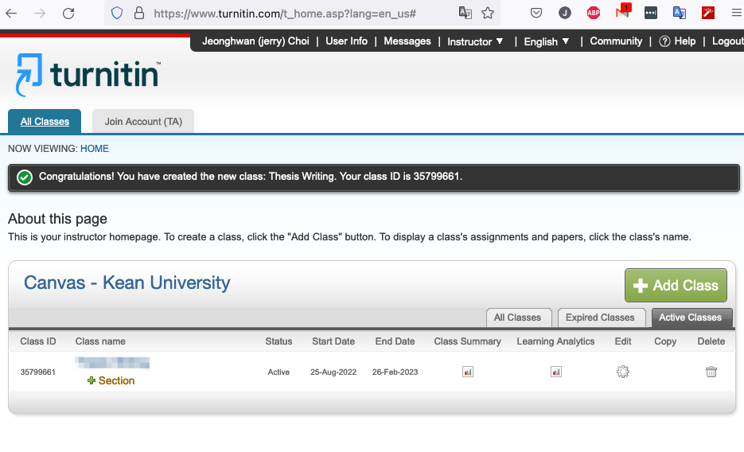This screenshot has height=452, width=744.
Task: Open the ABP Adblock Plus extension
Action: pos(593,14)
